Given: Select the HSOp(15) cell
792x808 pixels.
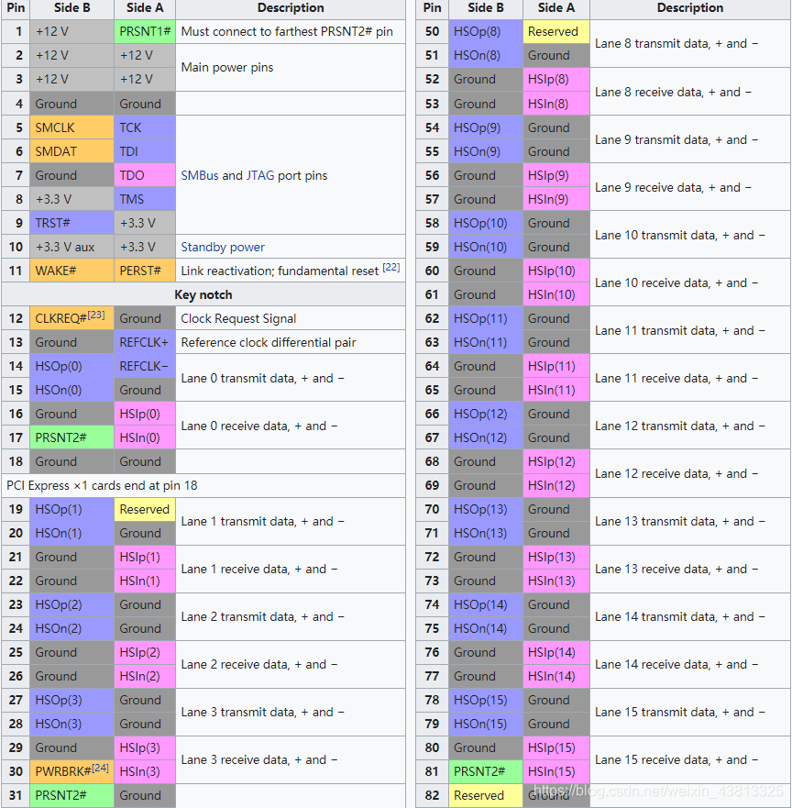Looking at the screenshot, I should click(x=486, y=700).
